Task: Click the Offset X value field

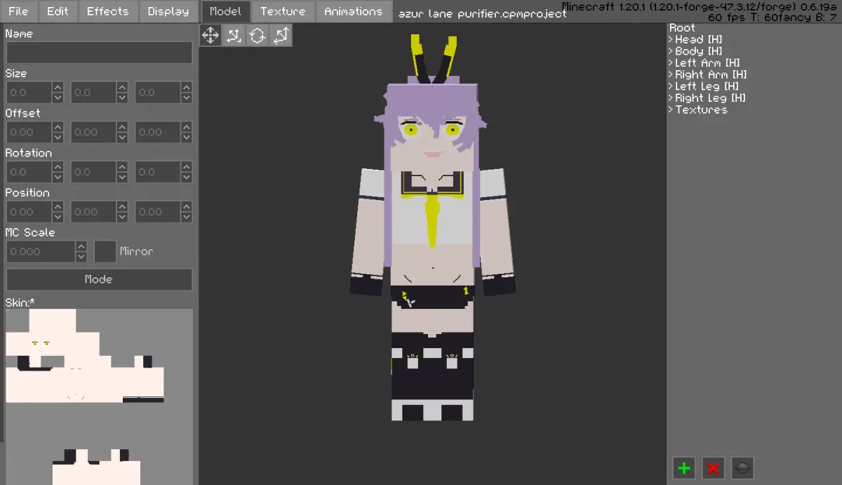Action: pos(29,132)
